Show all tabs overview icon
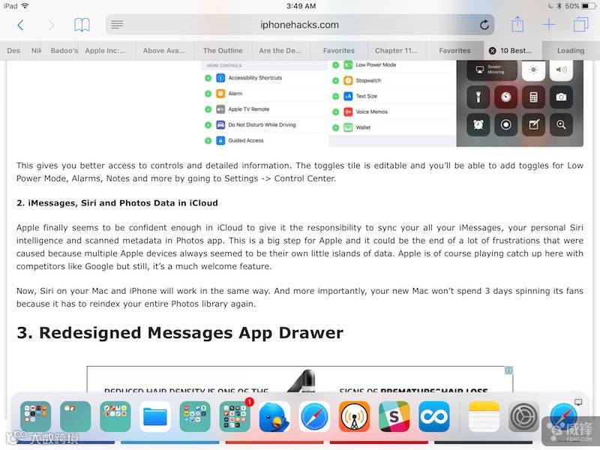The width and height of the screenshot is (600, 450). (580, 25)
